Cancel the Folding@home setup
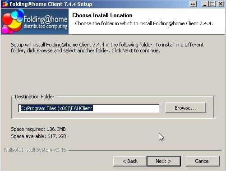 point(203,161)
